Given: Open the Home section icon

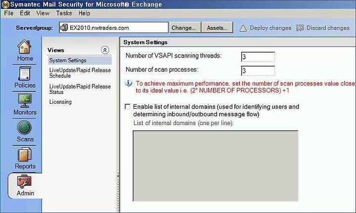Looking at the screenshot, I should 24,47.
